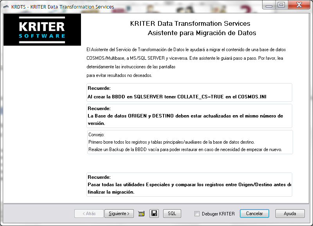Maximize the KRDTS window
Image resolution: width=313 pixels, height=226 pixels.
coord(281,5)
